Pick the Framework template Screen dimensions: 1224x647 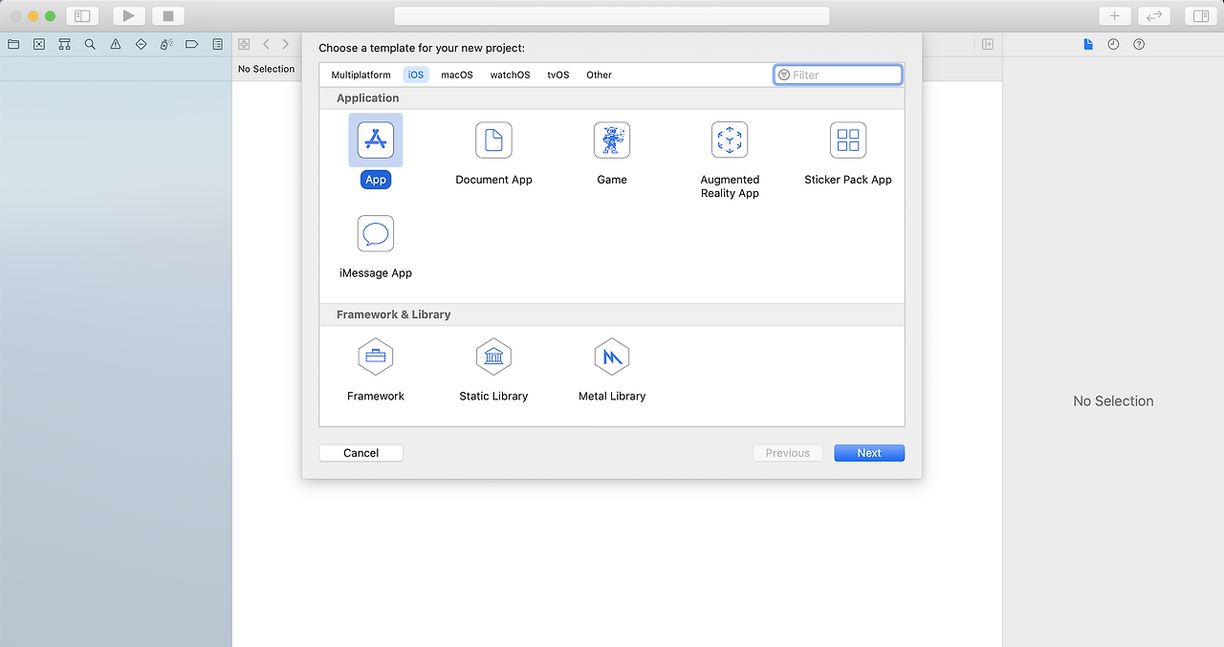tap(376, 357)
